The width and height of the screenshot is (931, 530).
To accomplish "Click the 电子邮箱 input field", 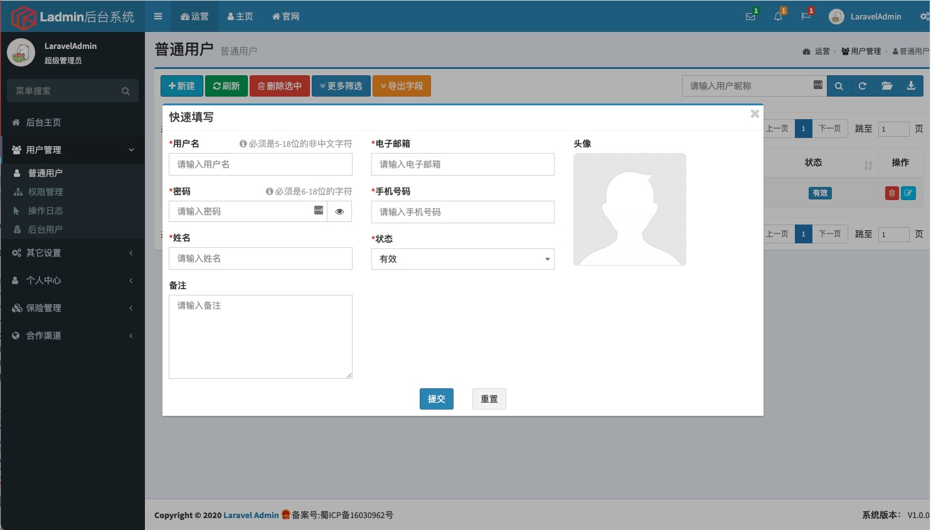I will tap(463, 164).
